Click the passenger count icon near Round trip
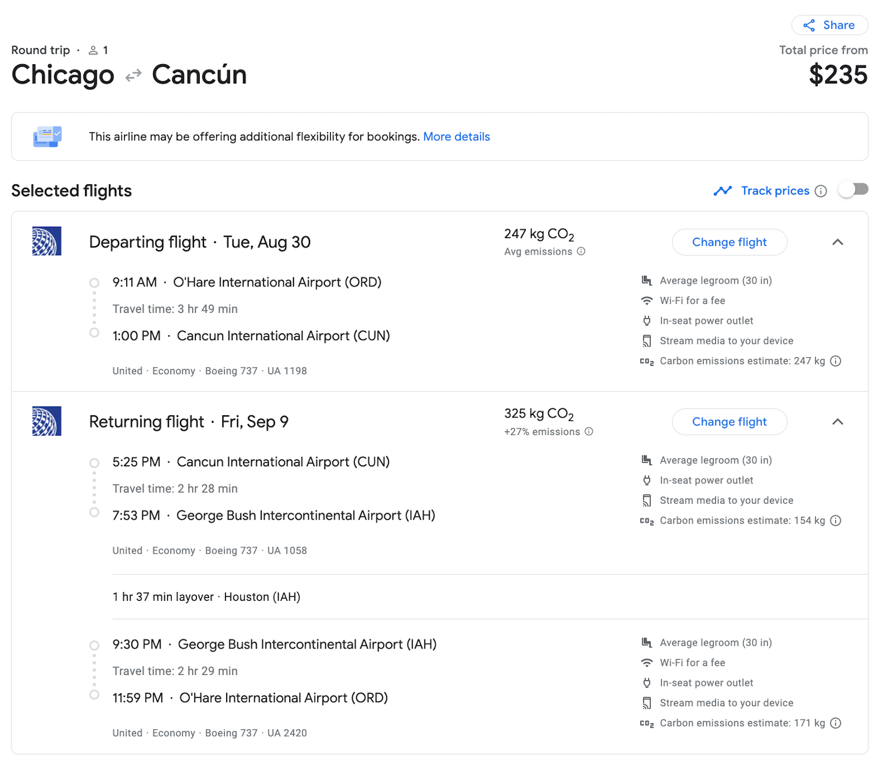 point(93,49)
